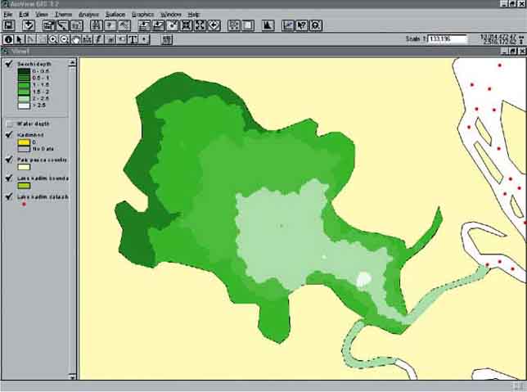The height and width of the screenshot is (392, 527).
Task: Select the Identify tool
Action: tap(9, 38)
